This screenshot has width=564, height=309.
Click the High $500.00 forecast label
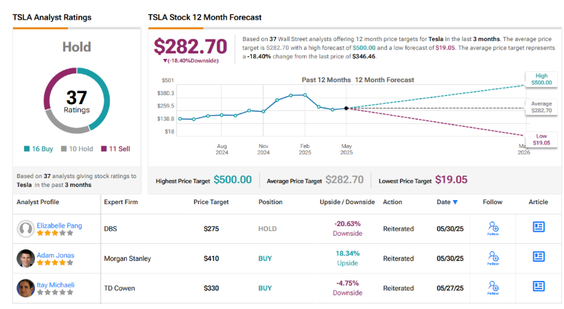click(x=540, y=79)
